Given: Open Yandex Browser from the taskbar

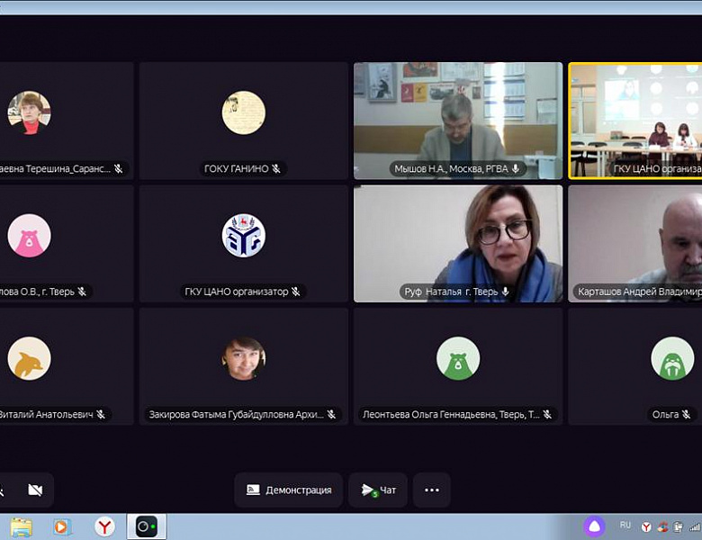Looking at the screenshot, I should 104,527.
